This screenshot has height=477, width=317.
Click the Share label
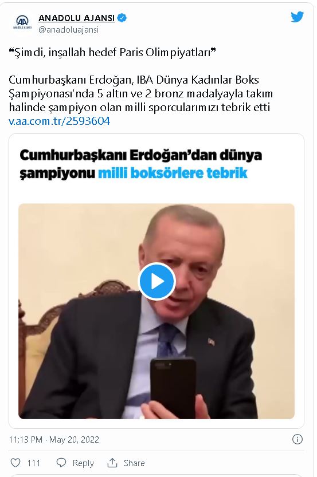click(134, 463)
